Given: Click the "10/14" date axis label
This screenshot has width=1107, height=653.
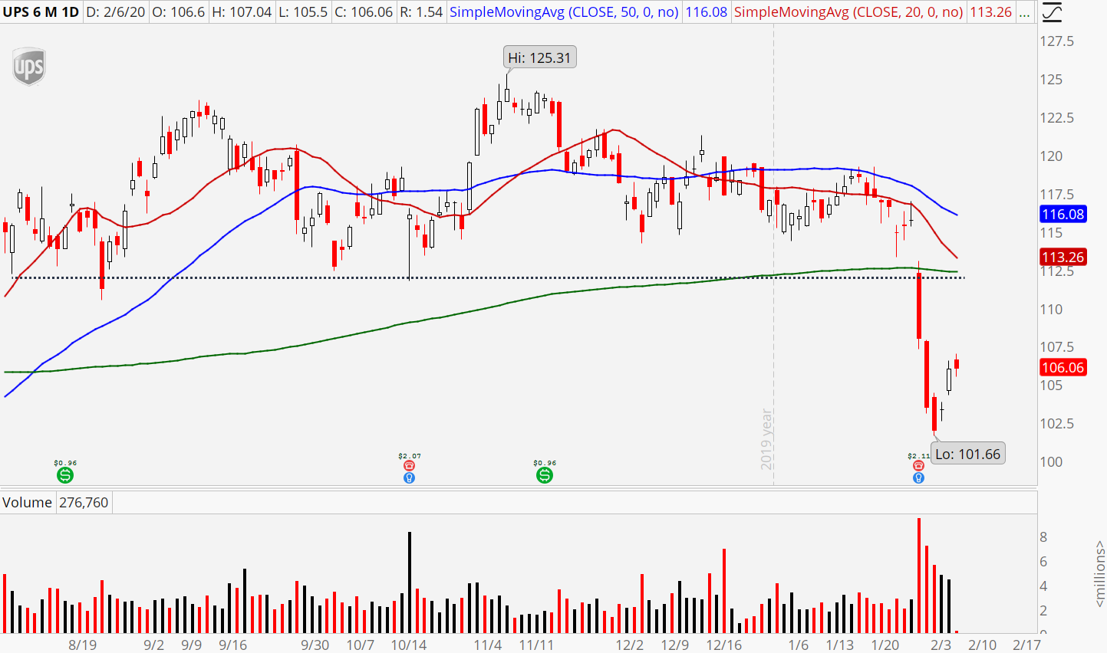Looking at the screenshot, I should 409,645.
